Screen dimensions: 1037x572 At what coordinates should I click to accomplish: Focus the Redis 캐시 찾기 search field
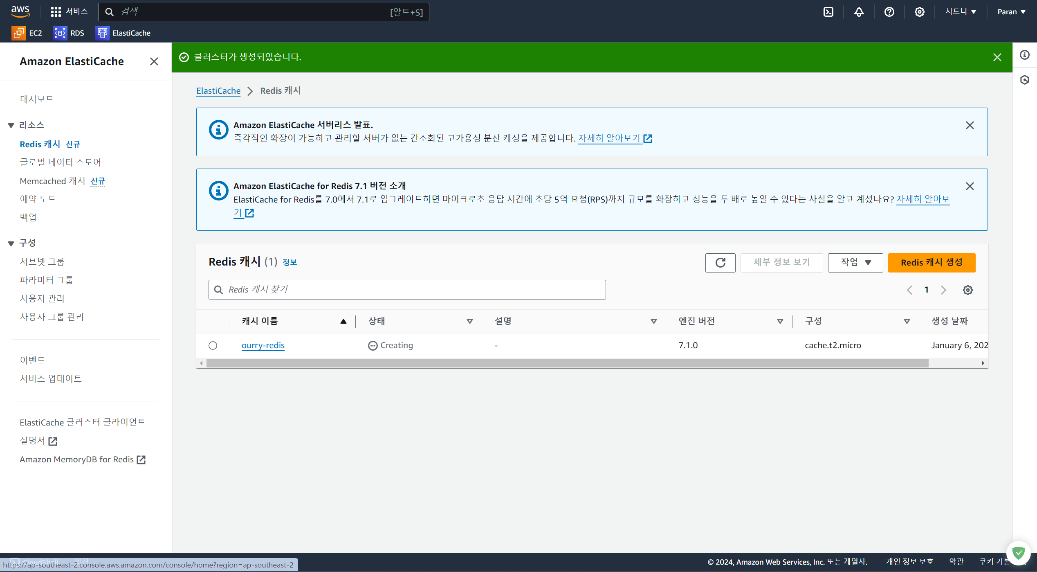[x=407, y=290]
